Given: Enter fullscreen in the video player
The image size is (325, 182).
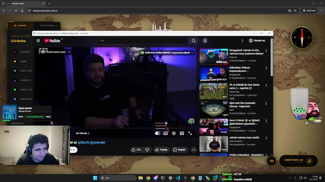Looking at the screenshot, I should tap(190, 133).
